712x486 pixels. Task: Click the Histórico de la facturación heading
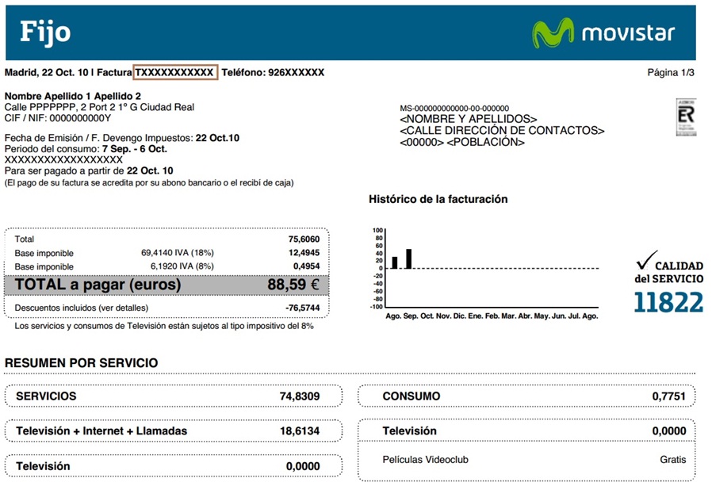point(438,199)
